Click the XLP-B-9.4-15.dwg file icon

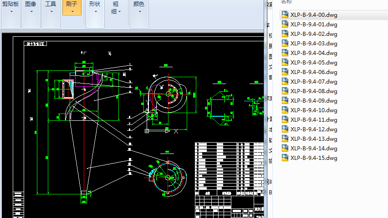click(285, 158)
